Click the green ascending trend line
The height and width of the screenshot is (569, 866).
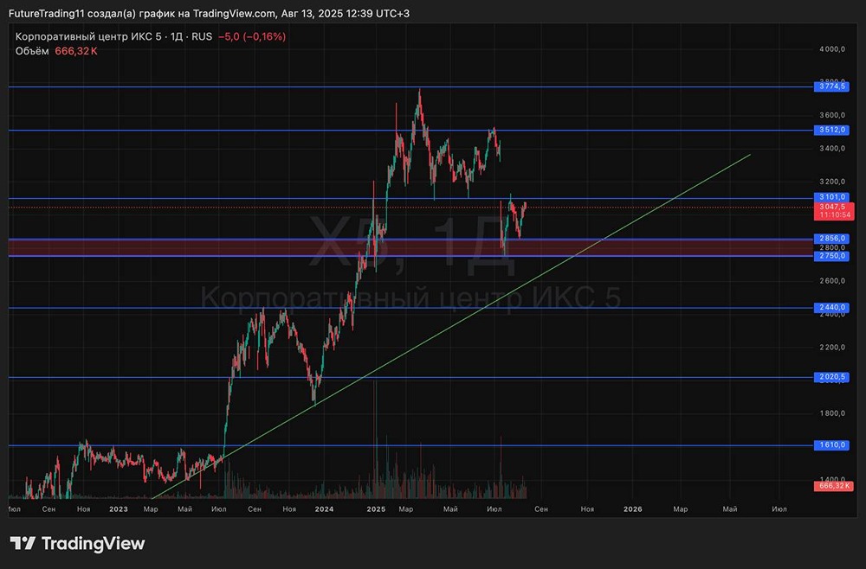pos(453,326)
